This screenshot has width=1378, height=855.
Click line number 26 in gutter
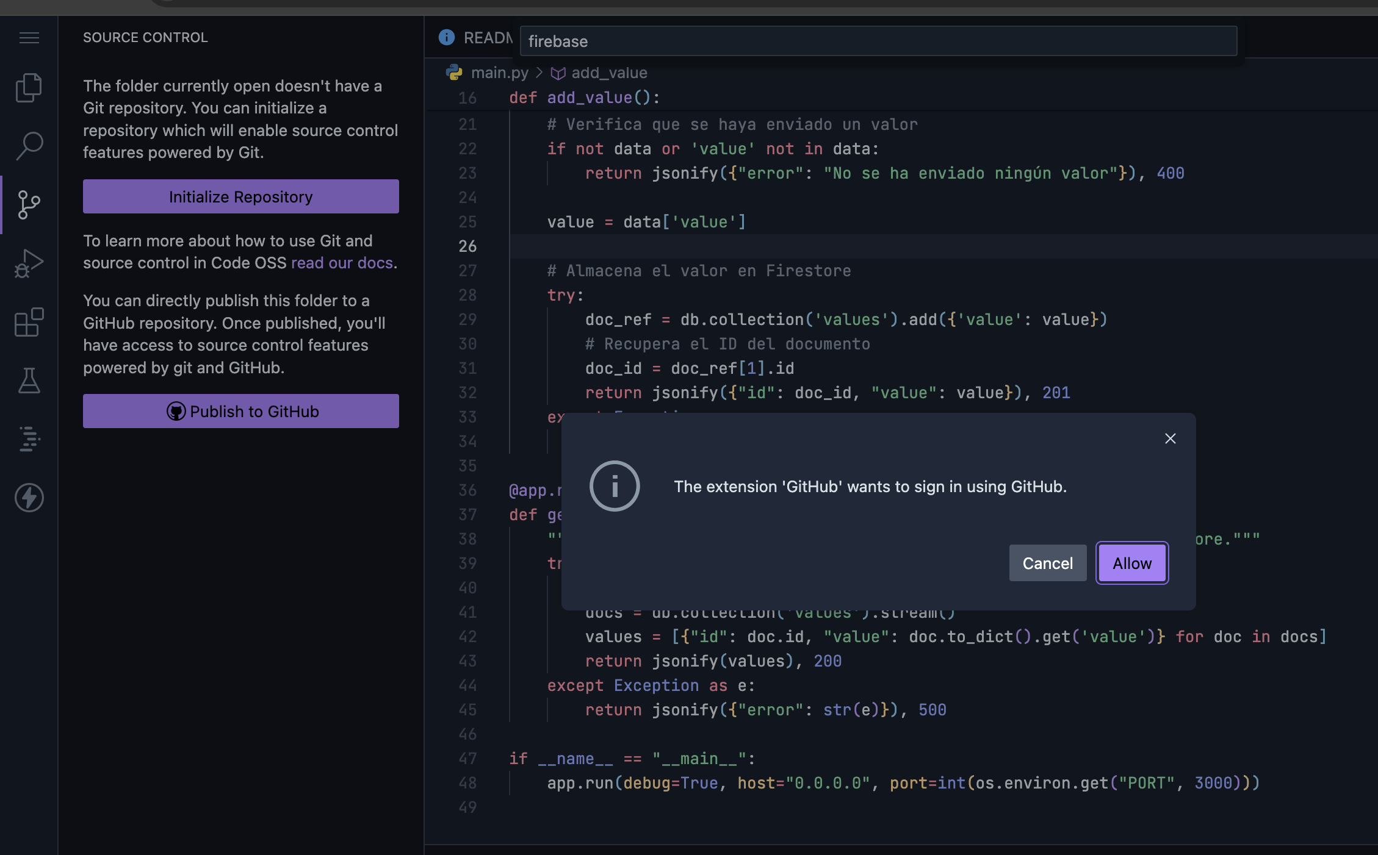click(467, 246)
